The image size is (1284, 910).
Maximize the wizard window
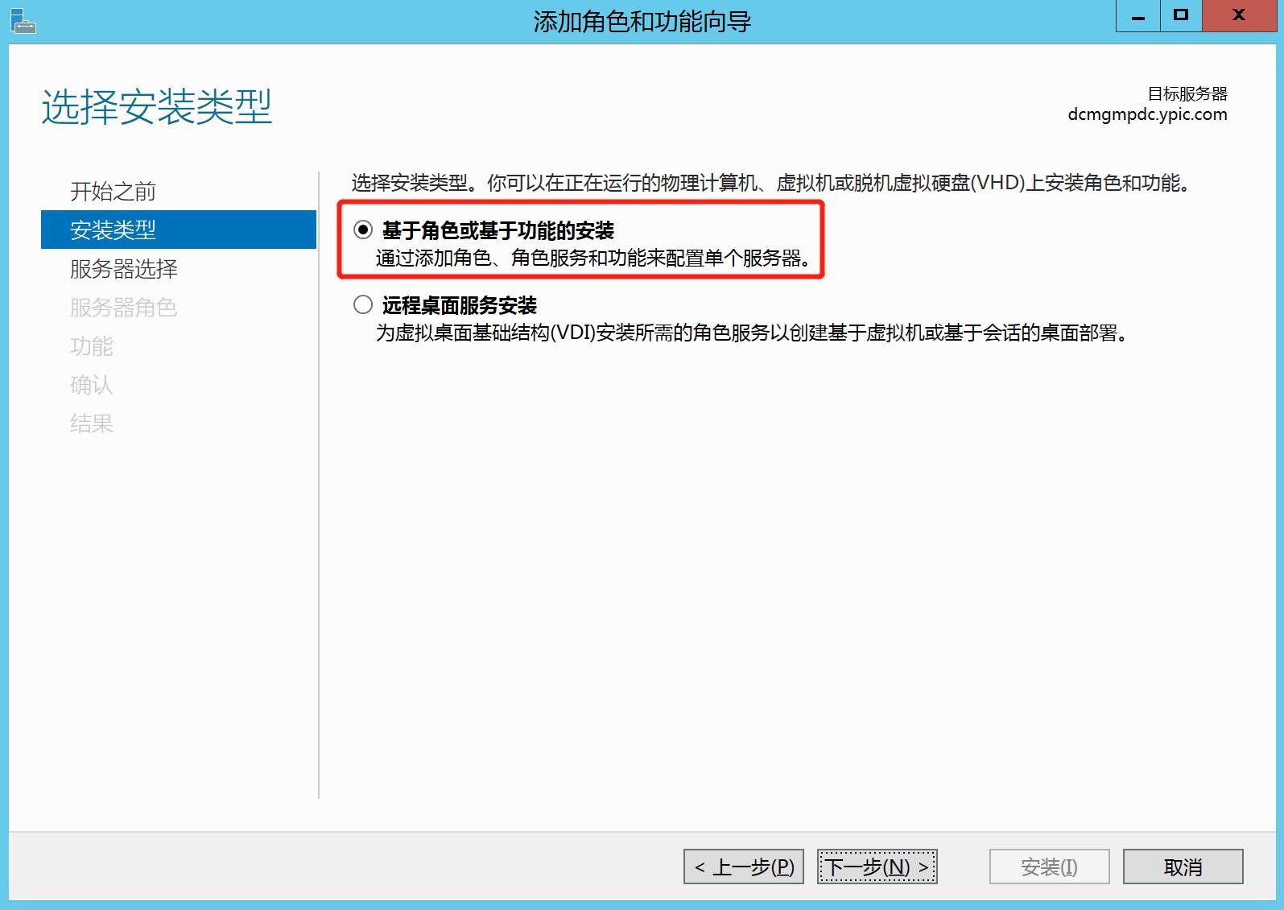tap(1181, 16)
